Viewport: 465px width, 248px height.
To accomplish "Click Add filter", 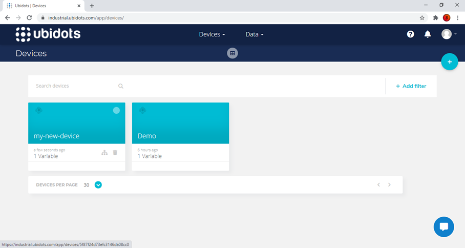I will click(x=411, y=86).
